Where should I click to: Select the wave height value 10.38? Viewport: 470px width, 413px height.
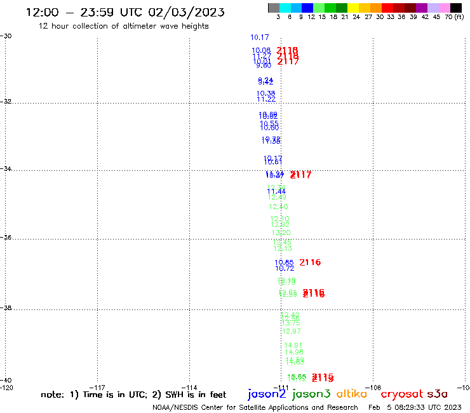(265, 93)
